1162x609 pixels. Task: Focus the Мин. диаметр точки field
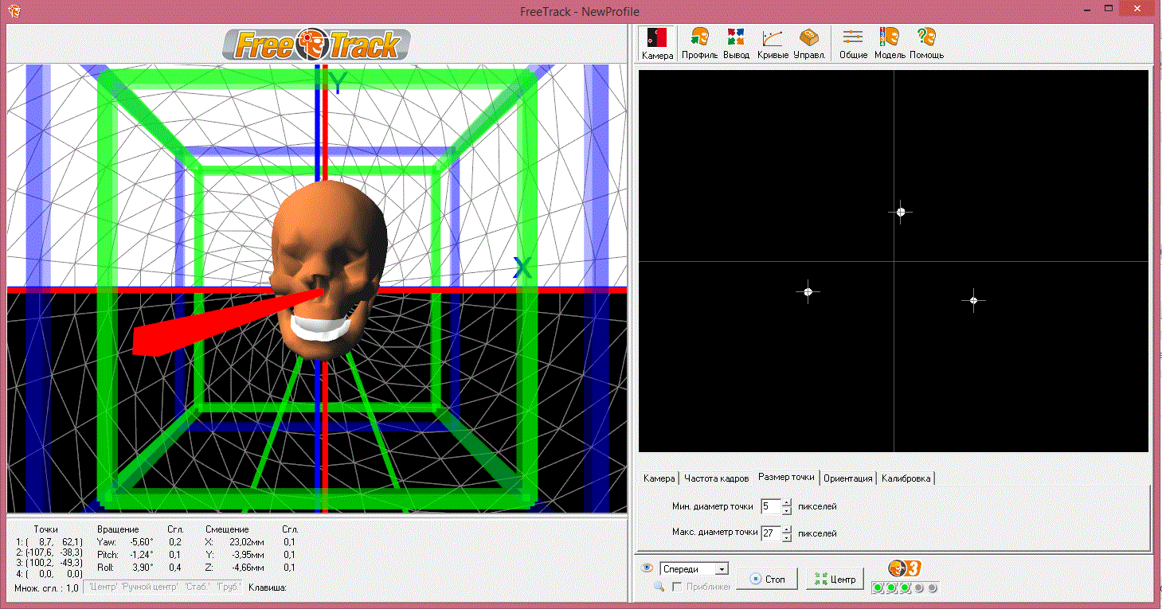point(771,506)
